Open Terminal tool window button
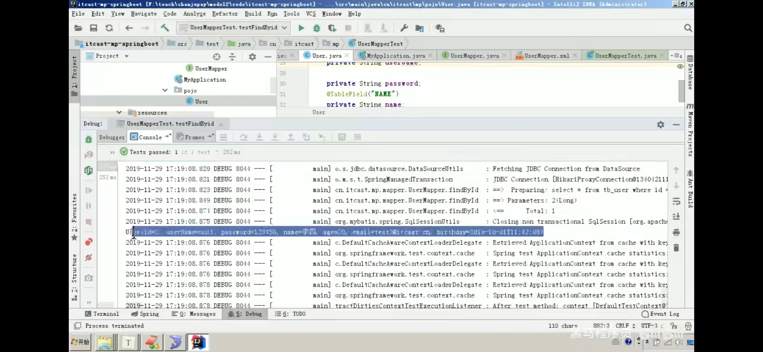 (x=102, y=314)
